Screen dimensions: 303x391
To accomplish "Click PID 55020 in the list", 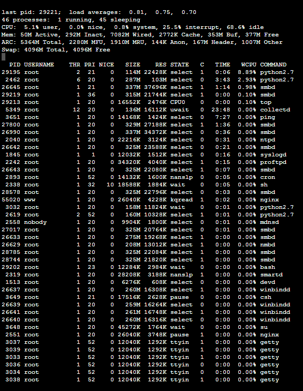I will (11, 199).
